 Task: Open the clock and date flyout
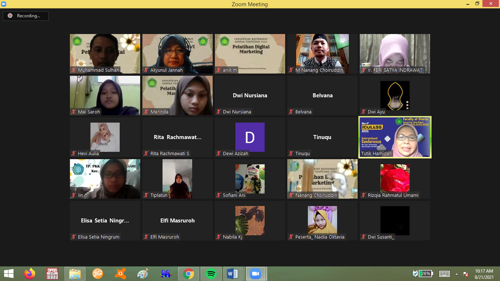click(484, 274)
